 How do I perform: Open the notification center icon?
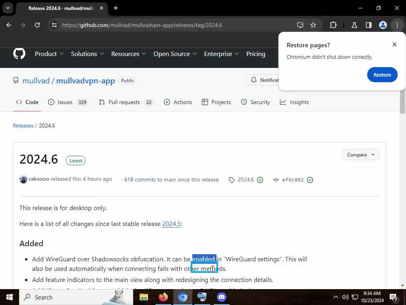pos(394,297)
